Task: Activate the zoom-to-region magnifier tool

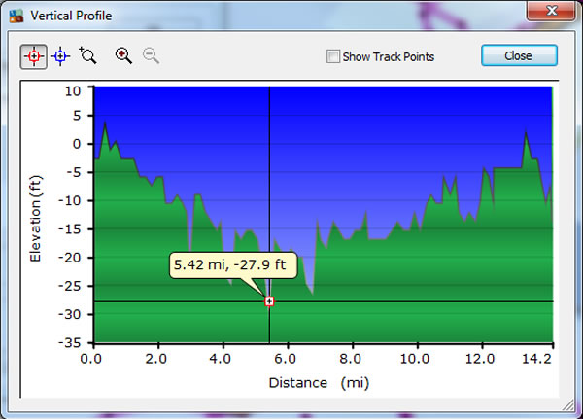Action: click(x=87, y=55)
